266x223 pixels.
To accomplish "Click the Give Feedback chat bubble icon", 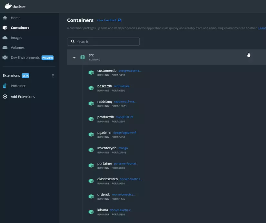I will tap(120, 20).
